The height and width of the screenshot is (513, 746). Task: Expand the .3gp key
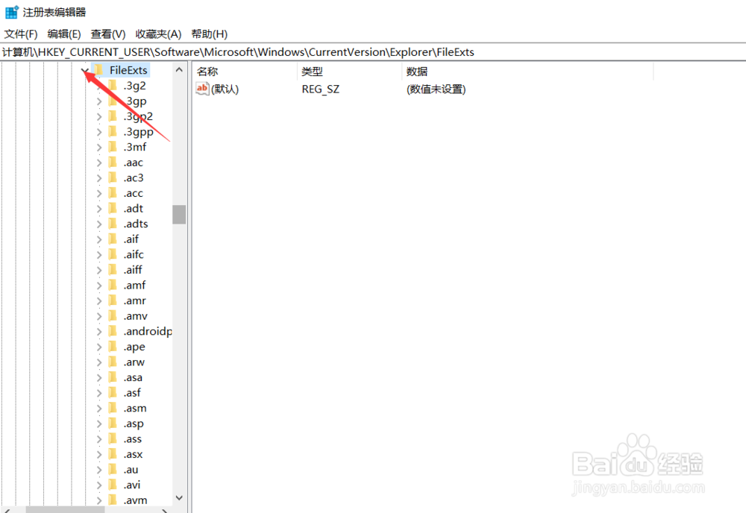(99, 101)
